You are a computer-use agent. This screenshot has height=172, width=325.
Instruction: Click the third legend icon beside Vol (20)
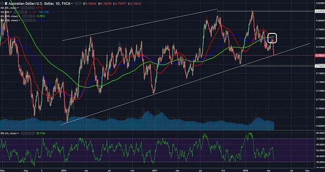tap(22, 12)
